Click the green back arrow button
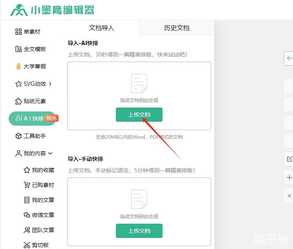The image size is (293, 249). (289, 58)
